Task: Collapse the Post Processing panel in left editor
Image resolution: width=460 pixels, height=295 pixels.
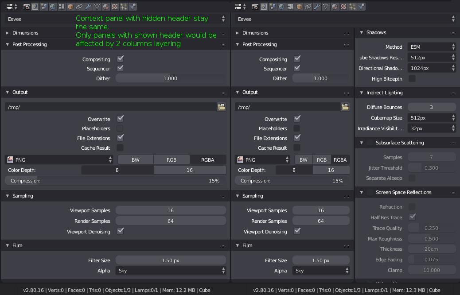Action: pos(8,44)
